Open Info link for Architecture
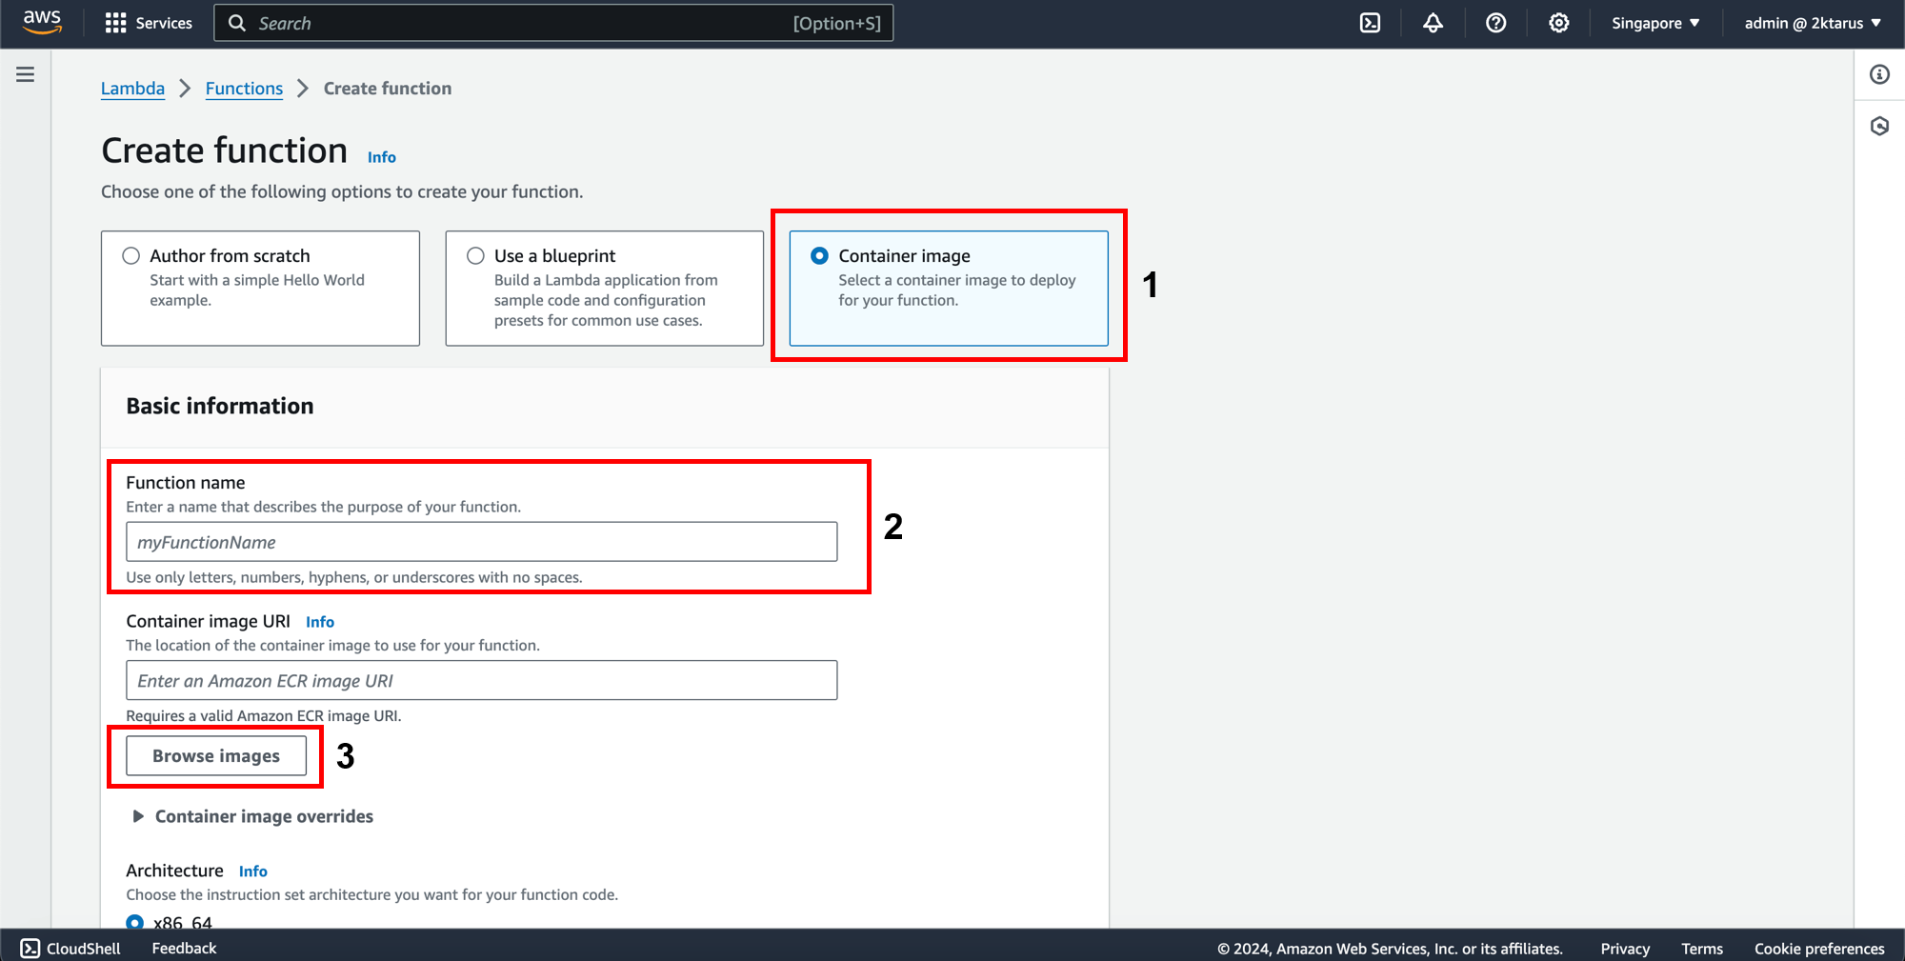Screen dimensions: 1905x961 point(253,871)
